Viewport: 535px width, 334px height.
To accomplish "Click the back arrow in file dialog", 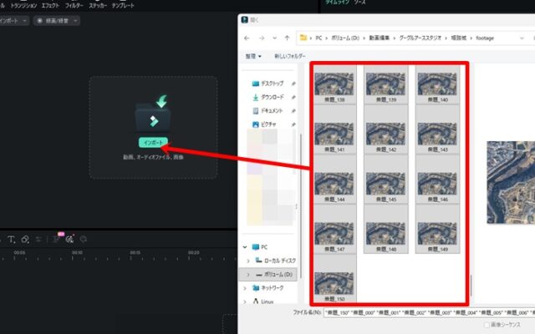I will pyautogui.click(x=247, y=38).
